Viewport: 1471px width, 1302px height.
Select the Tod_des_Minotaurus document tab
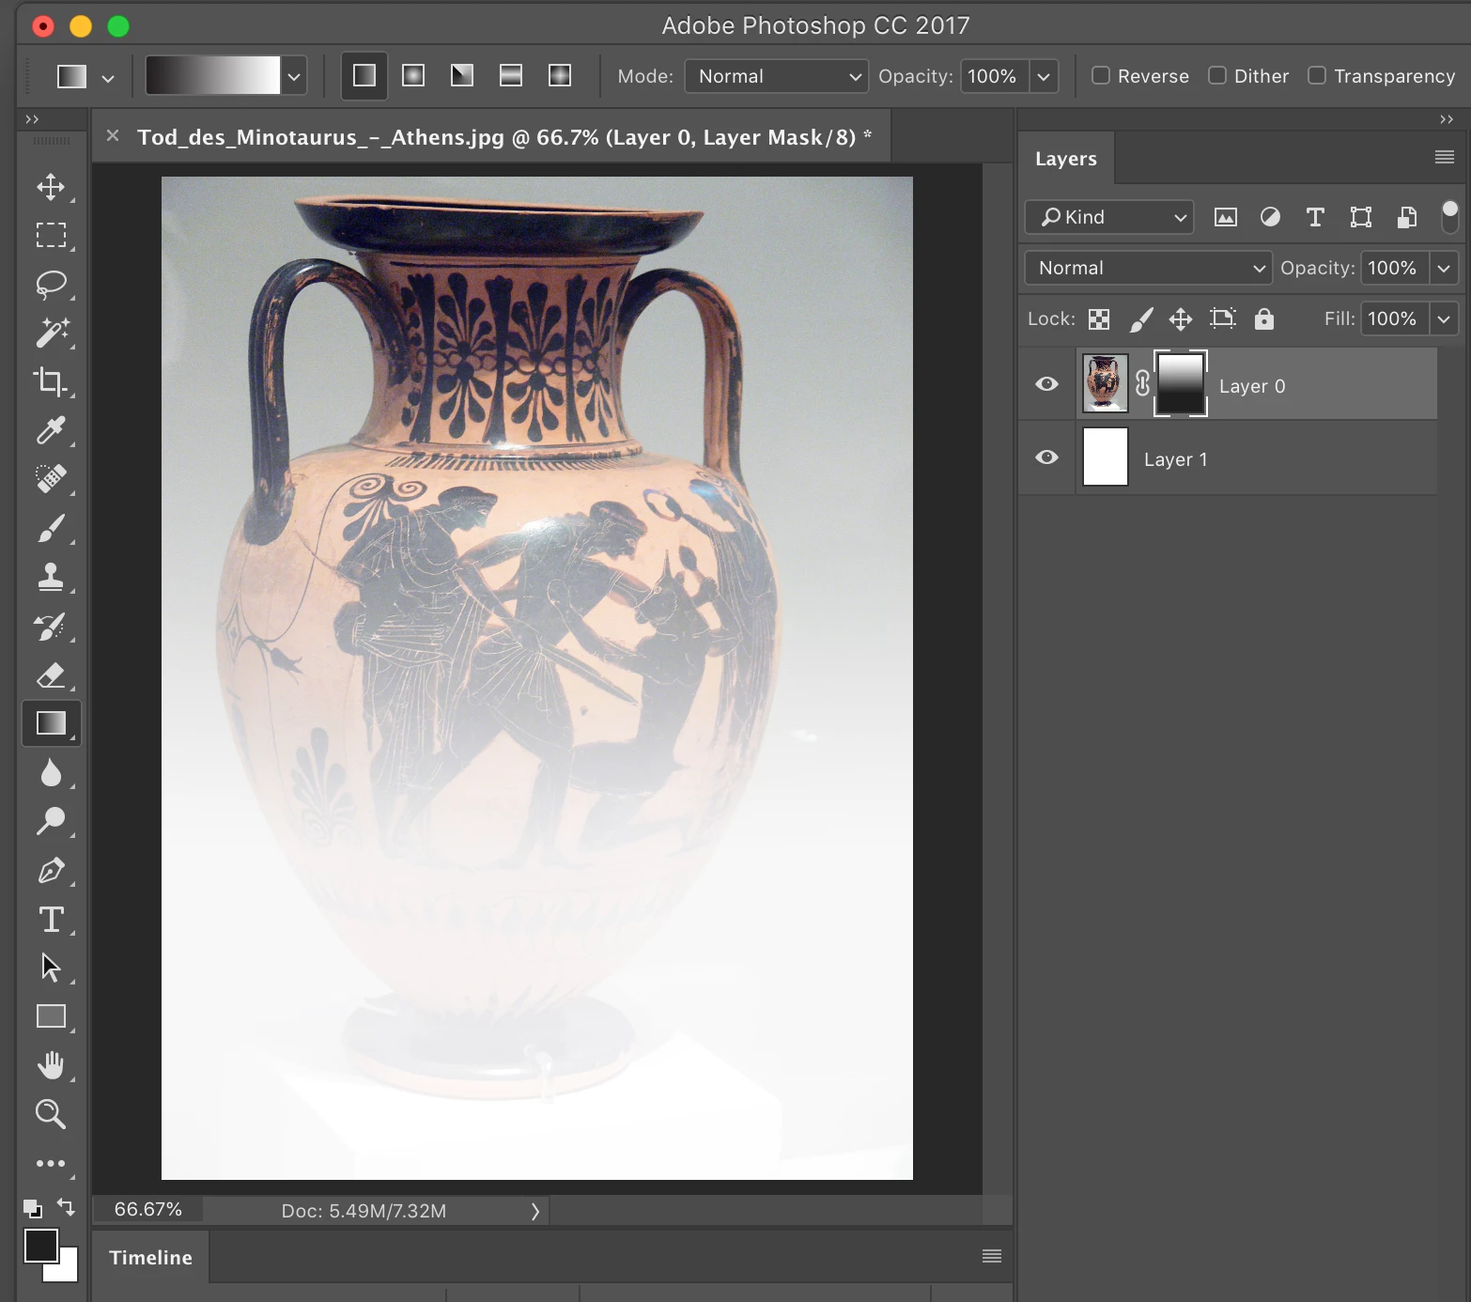pos(504,137)
